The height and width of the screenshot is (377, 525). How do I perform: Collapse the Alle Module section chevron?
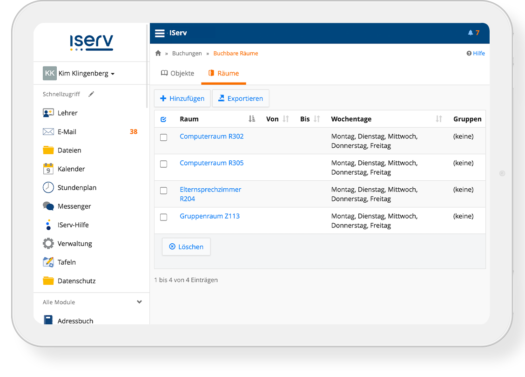pos(139,302)
